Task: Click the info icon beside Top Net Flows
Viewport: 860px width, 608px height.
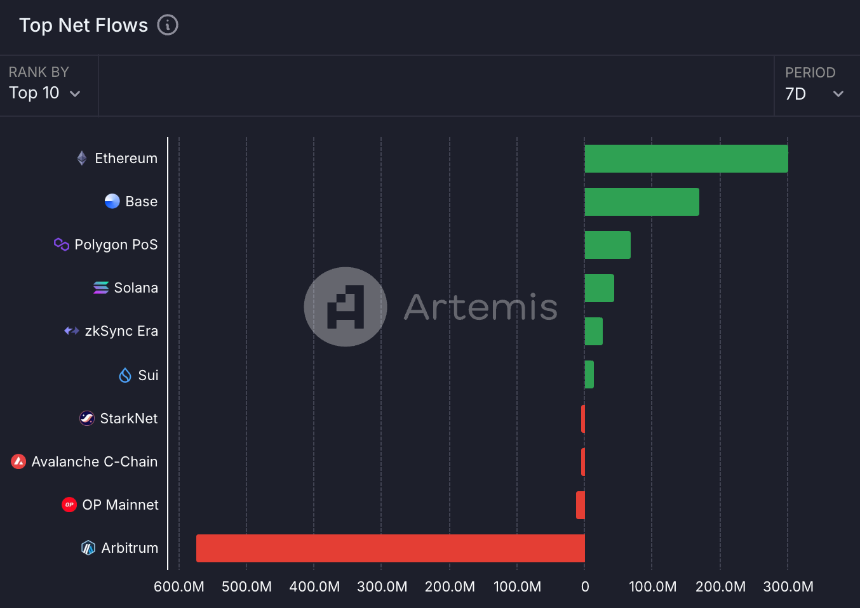Action: 168,25
